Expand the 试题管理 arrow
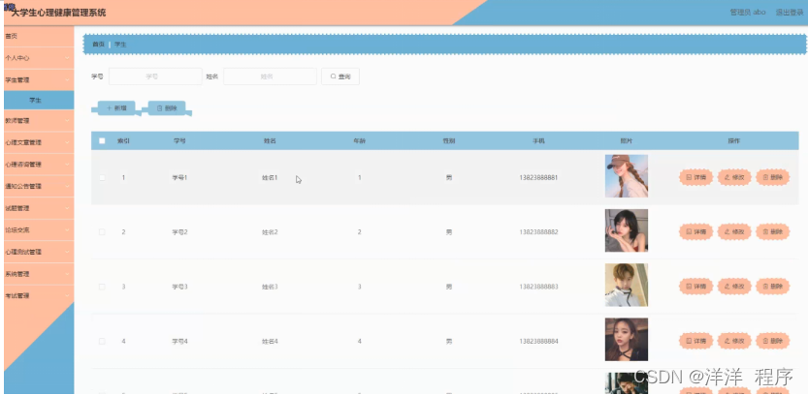 tap(67, 208)
